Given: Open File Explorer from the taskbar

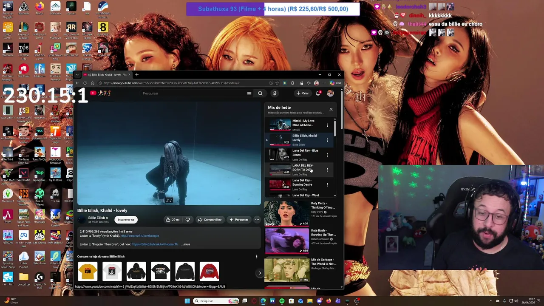Looking at the screenshot, I should (x=310, y=301).
